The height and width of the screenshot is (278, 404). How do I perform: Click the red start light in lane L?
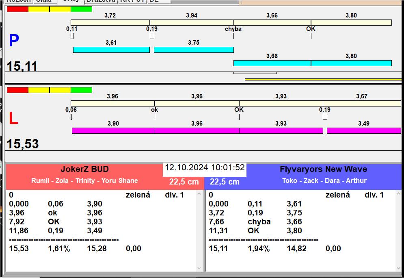(x=17, y=90)
